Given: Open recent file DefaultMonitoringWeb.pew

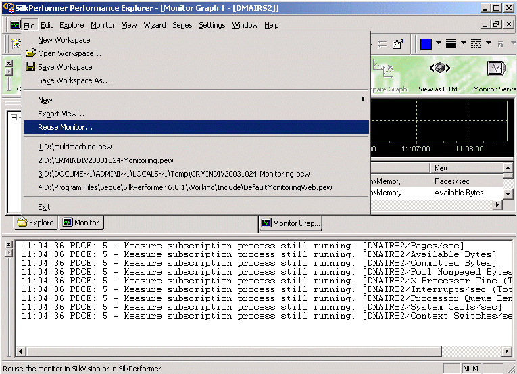Looking at the screenshot, I should (x=196, y=187).
